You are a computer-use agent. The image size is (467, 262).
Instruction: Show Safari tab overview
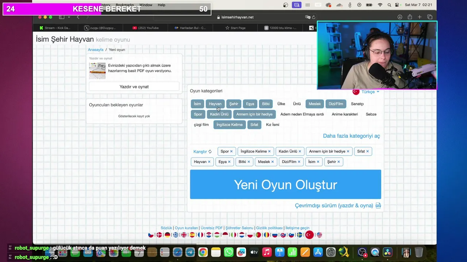430,17
